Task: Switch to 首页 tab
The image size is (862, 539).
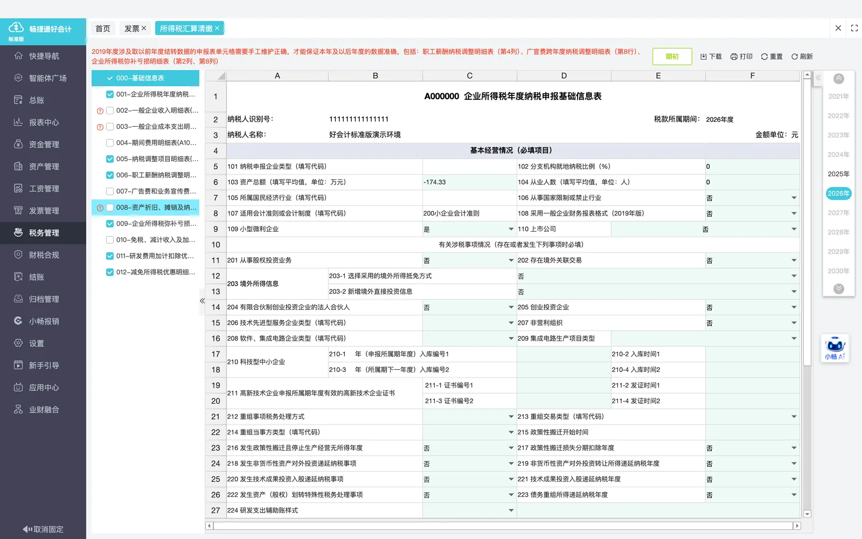Action: (103, 29)
